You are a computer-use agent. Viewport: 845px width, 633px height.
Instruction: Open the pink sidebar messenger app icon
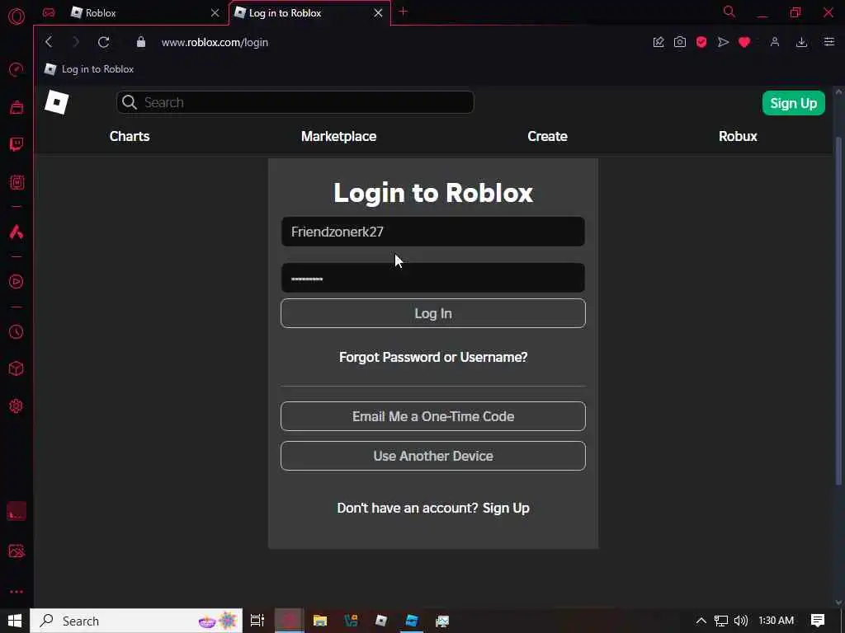click(17, 511)
